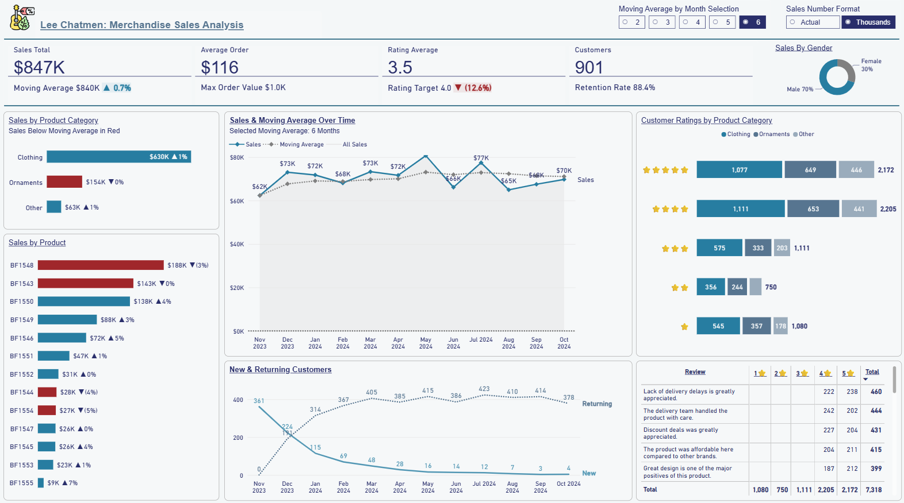The width and height of the screenshot is (904, 503).
Task: Click the Clothing legend dot in ratings chart
Action: pyautogui.click(x=724, y=134)
